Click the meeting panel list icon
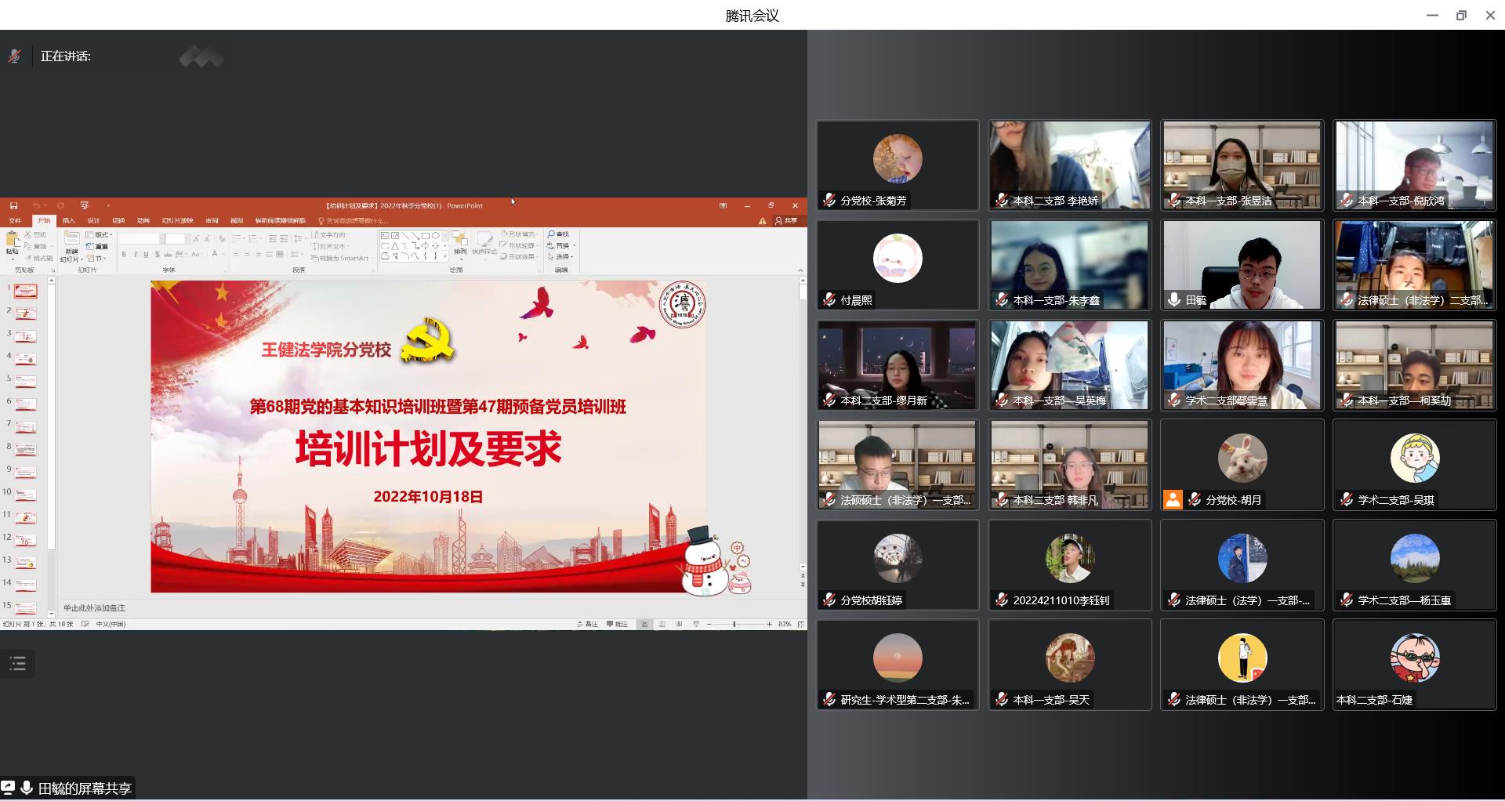1505x801 pixels. [x=18, y=664]
